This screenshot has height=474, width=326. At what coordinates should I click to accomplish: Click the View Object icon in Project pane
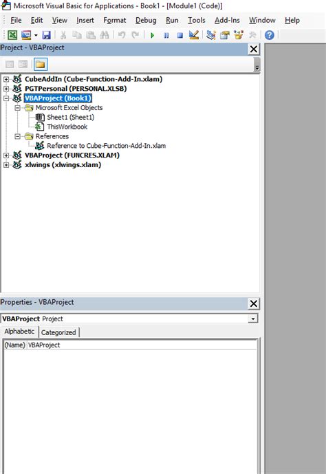(x=23, y=64)
